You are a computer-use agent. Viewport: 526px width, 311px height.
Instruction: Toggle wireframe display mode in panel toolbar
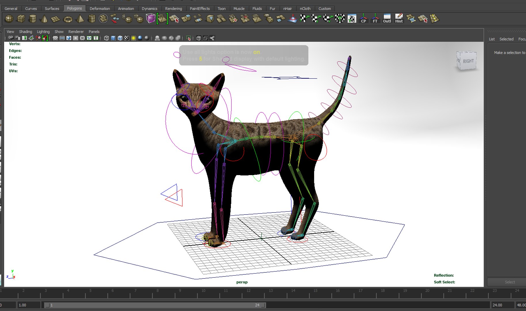pyautogui.click(x=107, y=38)
